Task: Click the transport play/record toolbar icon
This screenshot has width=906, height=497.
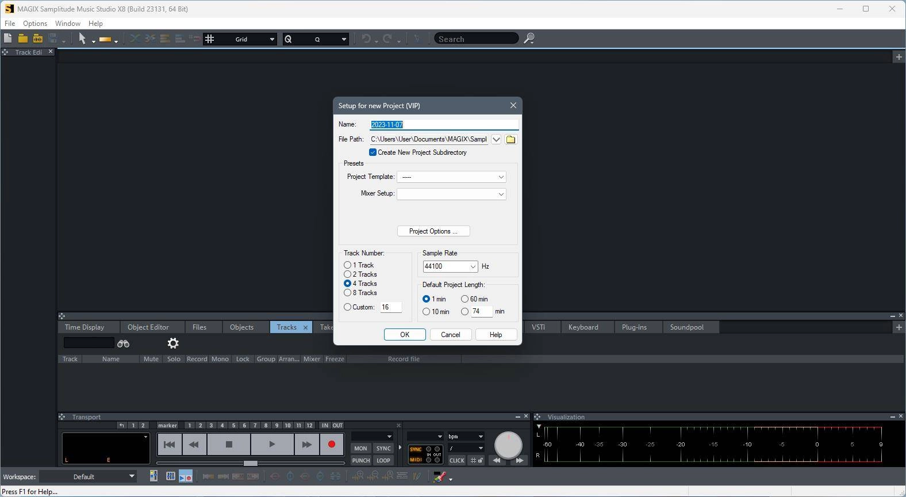Action: click(186, 476)
